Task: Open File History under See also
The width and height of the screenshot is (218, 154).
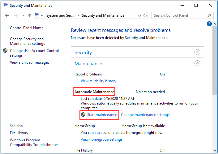Action: tap(19, 133)
